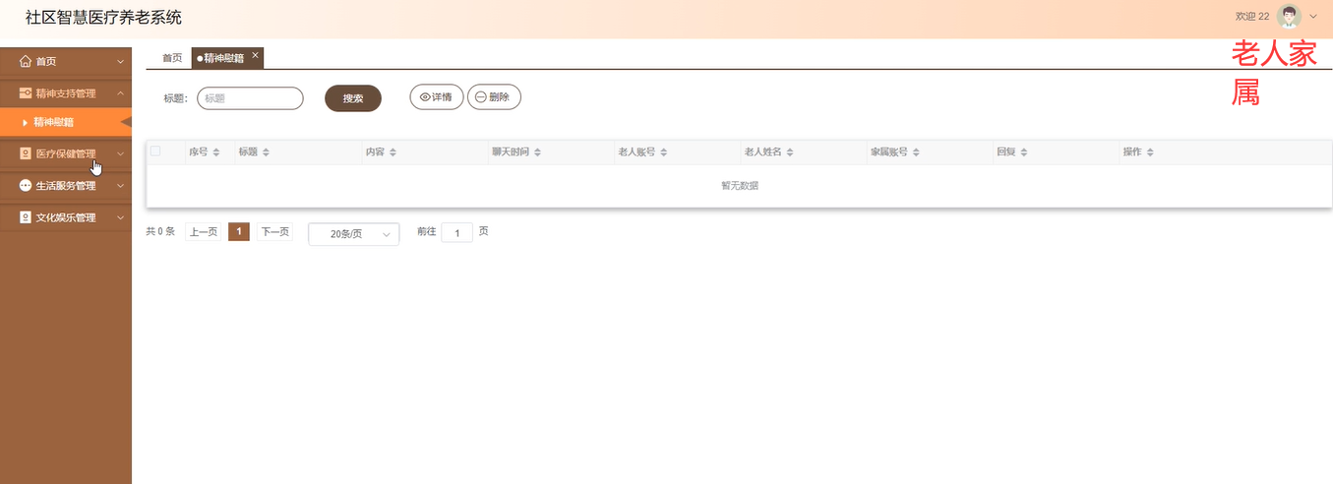
Task: Click the 文化娱乐管理 sidebar icon
Action: pyautogui.click(x=26, y=217)
